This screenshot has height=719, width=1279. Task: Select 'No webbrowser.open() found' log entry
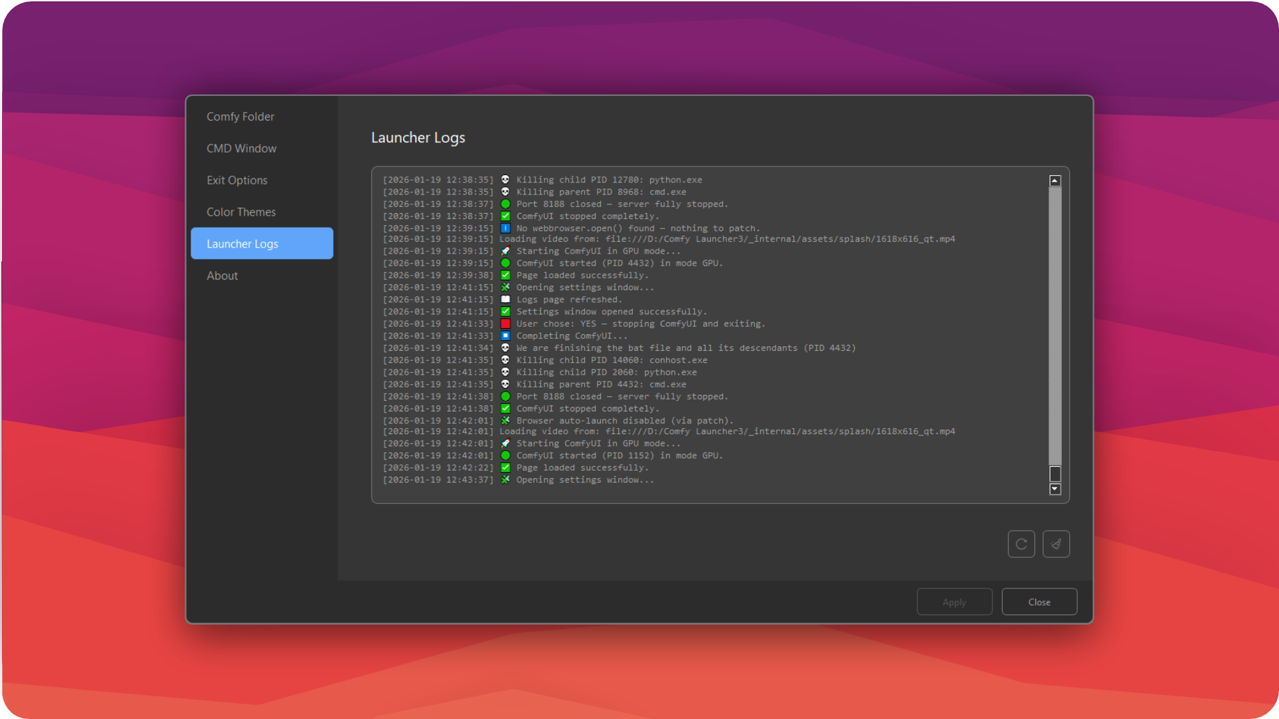pyautogui.click(x=572, y=228)
